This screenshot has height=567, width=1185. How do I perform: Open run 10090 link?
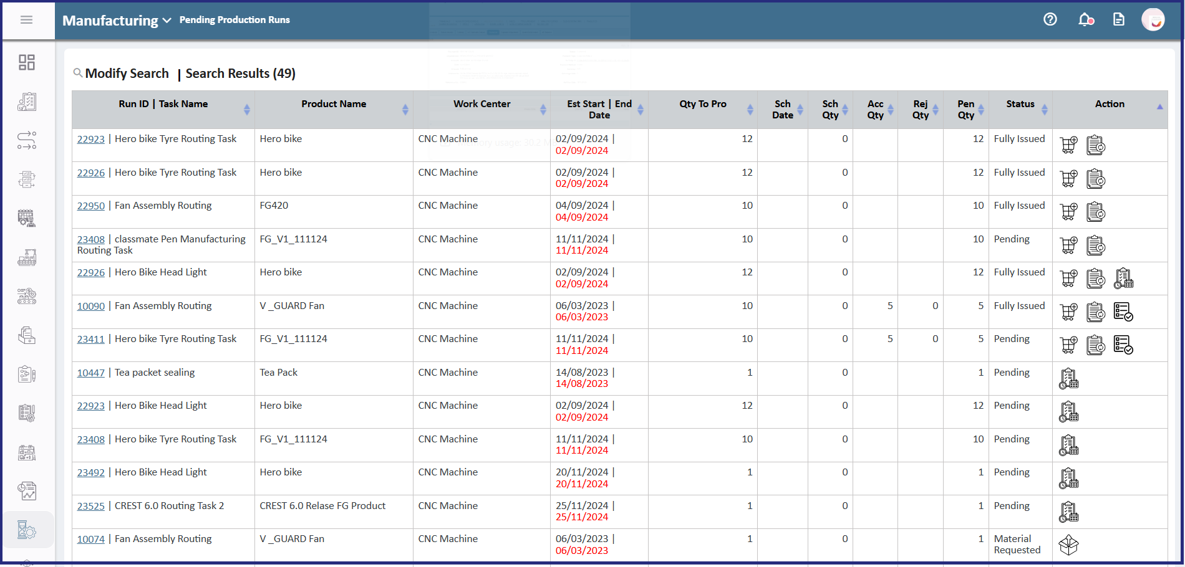pyautogui.click(x=91, y=306)
